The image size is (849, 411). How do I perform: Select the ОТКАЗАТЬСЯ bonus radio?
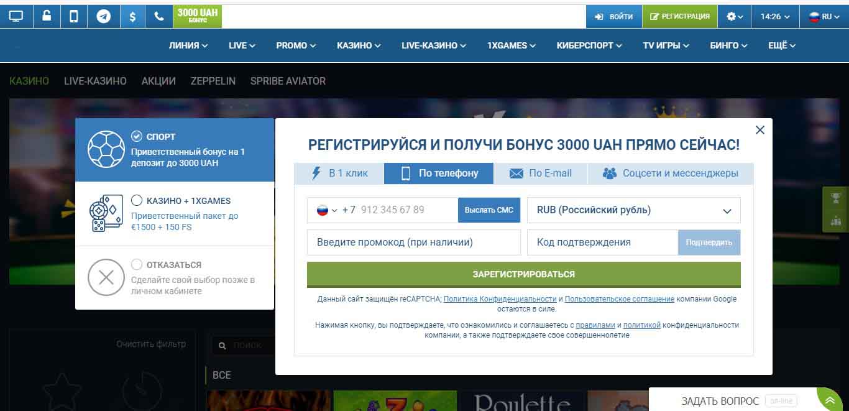pos(137,264)
